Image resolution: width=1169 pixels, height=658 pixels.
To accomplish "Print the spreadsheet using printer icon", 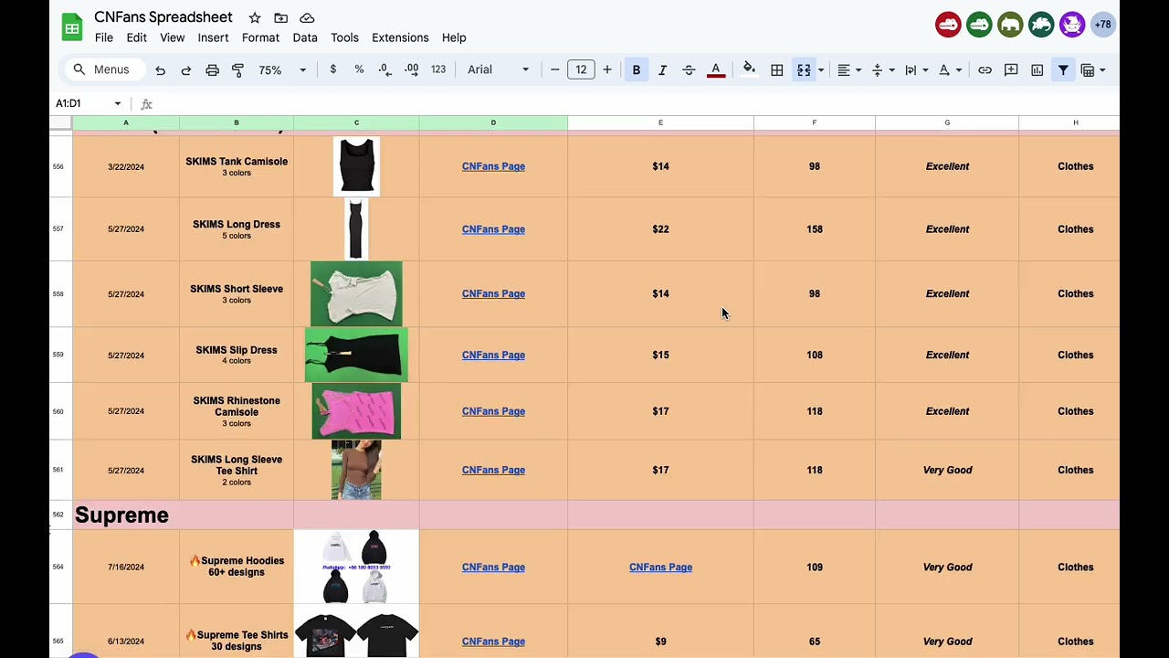I will (x=212, y=70).
